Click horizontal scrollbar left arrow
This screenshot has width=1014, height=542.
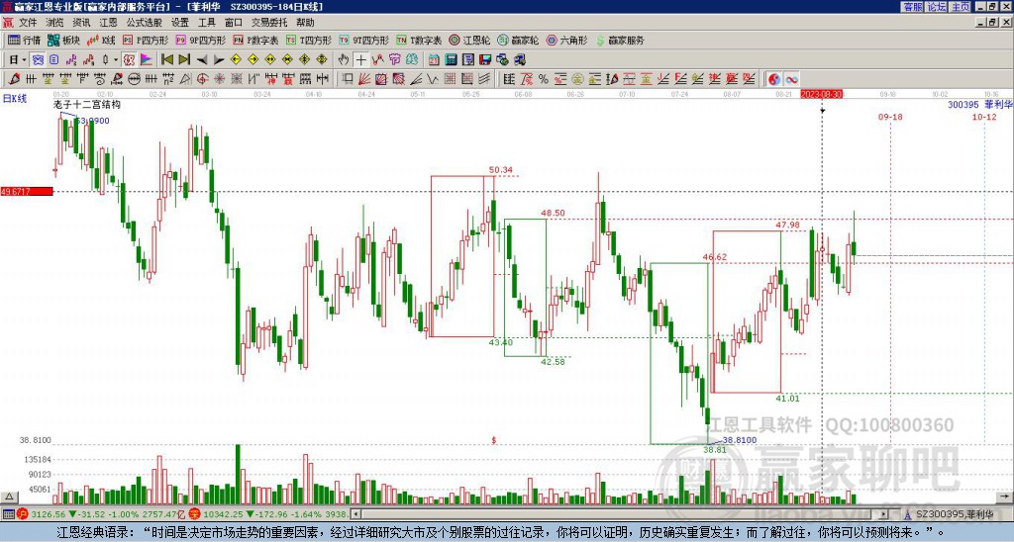click(x=355, y=514)
